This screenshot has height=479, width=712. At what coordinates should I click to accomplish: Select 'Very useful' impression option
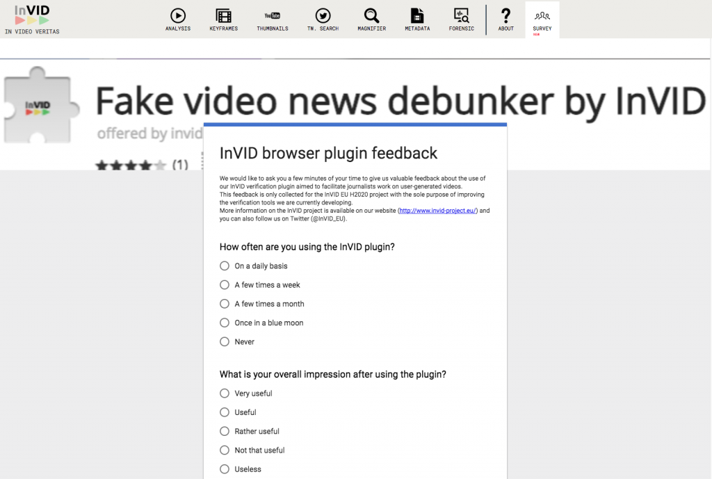point(225,393)
